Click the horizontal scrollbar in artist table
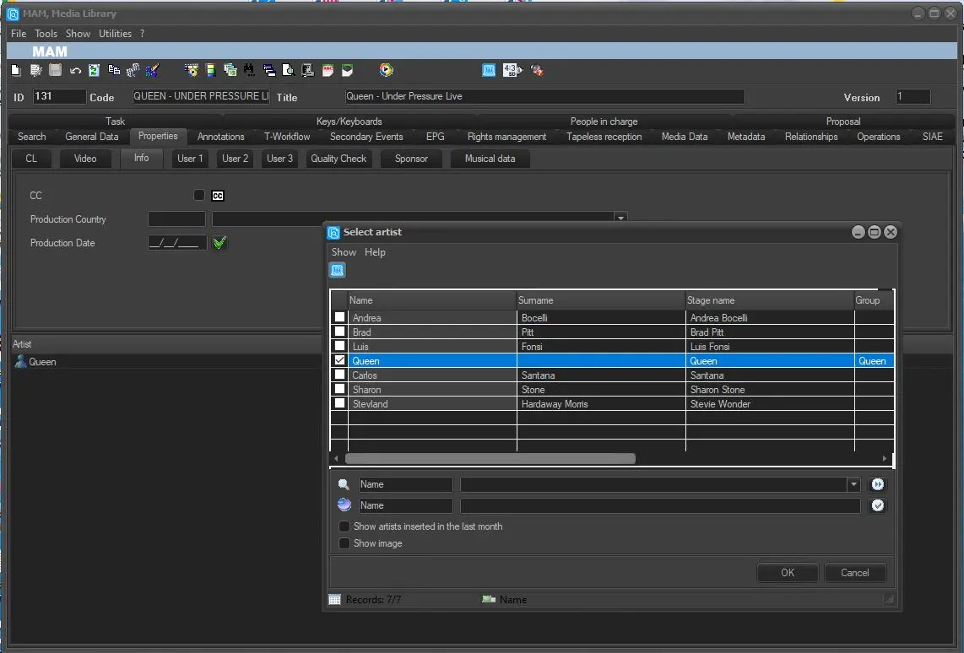This screenshot has height=653, width=964. tap(490, 459)
